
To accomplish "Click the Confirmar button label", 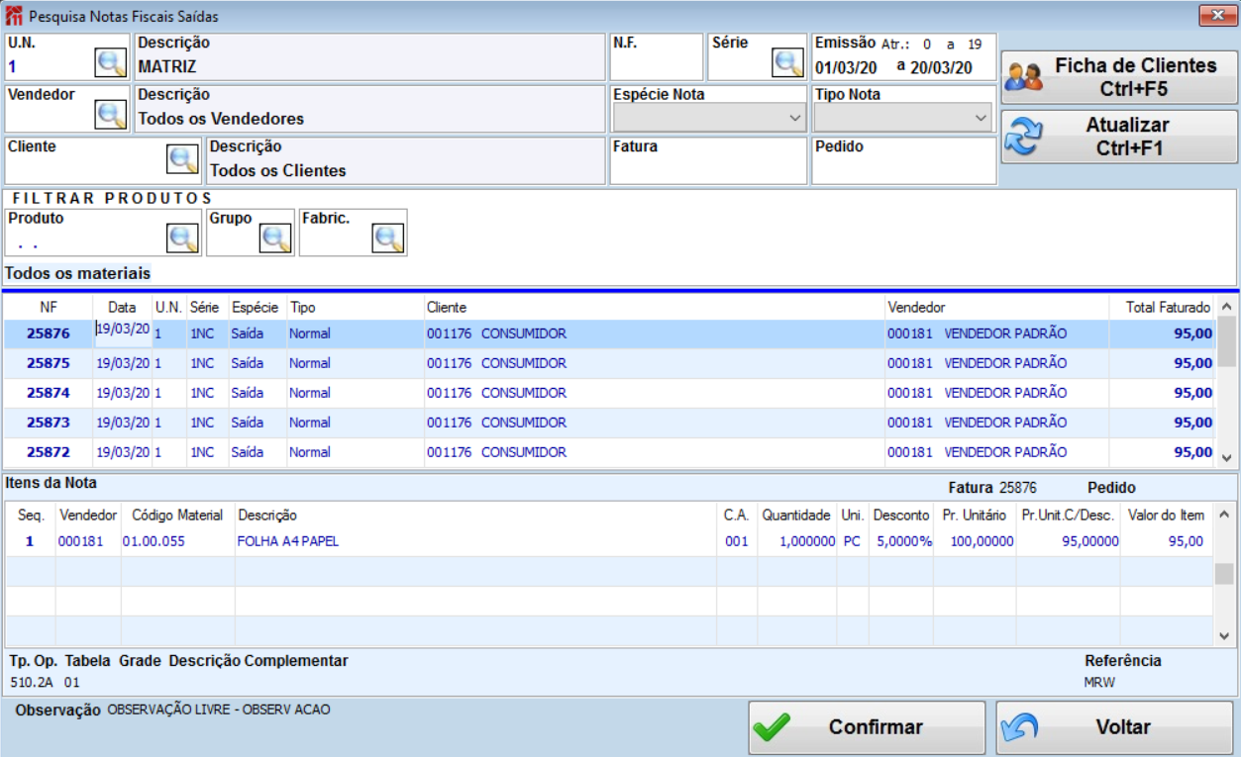I will pos(876,727).
